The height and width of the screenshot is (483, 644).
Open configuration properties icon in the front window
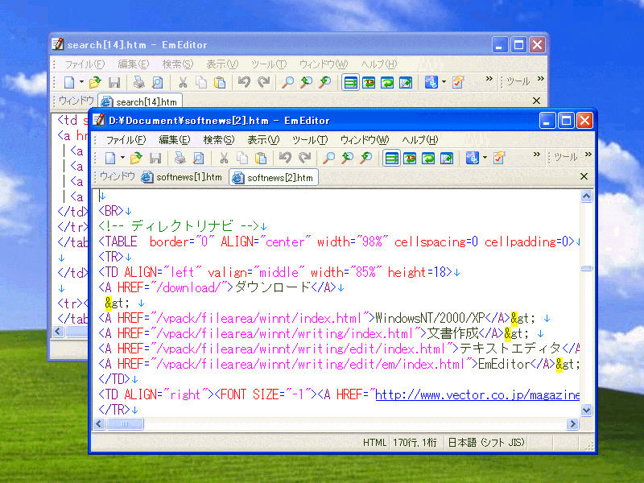499,158
